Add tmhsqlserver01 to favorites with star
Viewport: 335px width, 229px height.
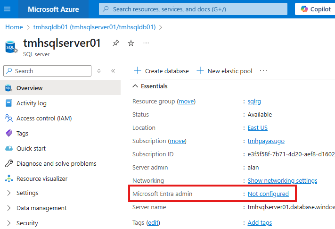pyautogui.click(x=131, y=43)
